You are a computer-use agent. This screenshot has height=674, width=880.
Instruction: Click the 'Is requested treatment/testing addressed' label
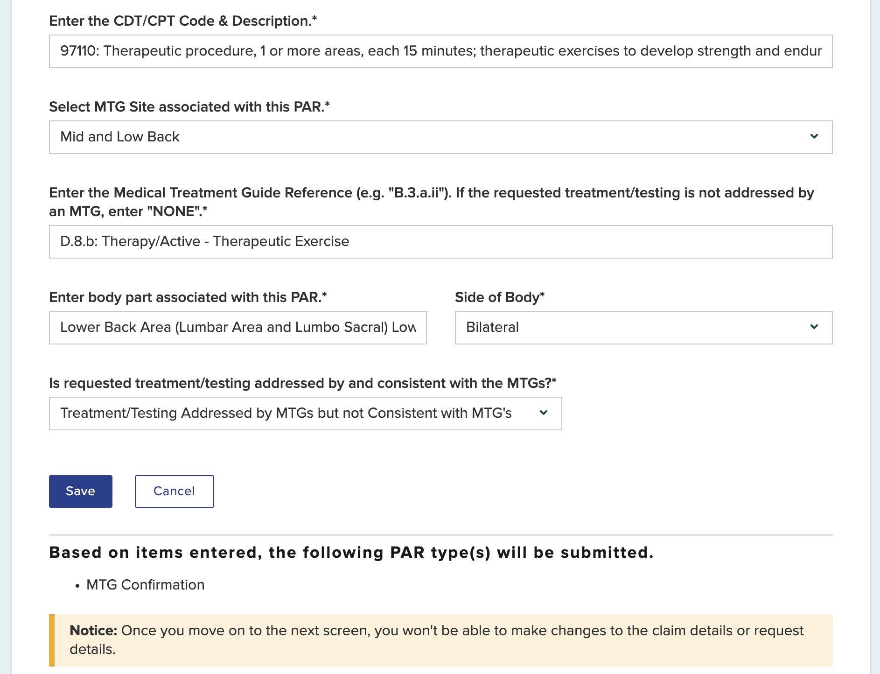302,383
